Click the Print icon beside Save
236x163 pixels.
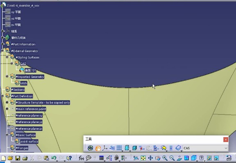[x=25, y=158]
